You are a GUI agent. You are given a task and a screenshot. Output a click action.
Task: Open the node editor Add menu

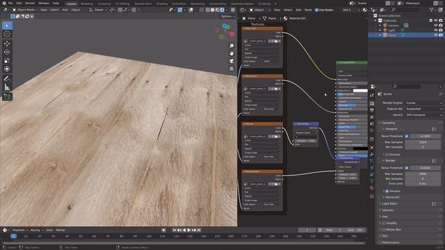coord(298,10)
